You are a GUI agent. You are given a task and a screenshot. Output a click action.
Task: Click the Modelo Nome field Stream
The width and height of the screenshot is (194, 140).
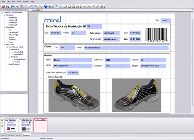pos(73,60)
